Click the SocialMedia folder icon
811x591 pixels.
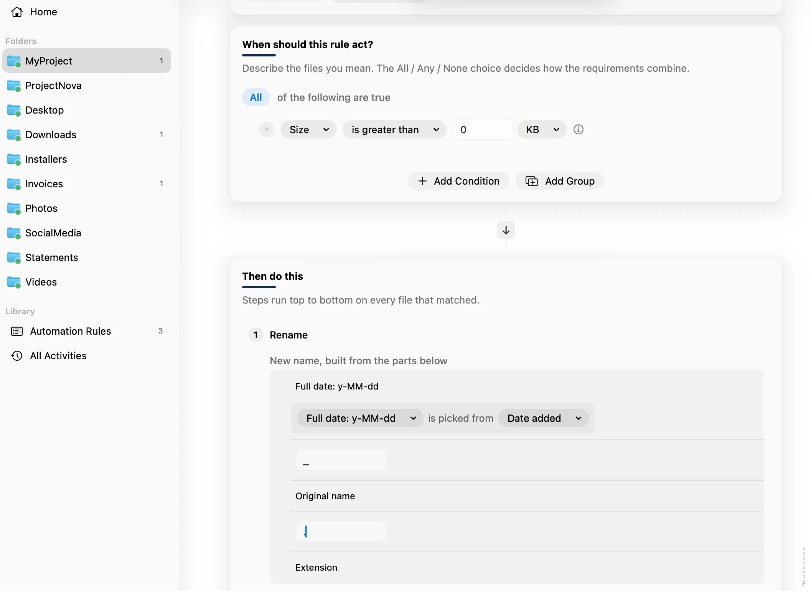14,233
